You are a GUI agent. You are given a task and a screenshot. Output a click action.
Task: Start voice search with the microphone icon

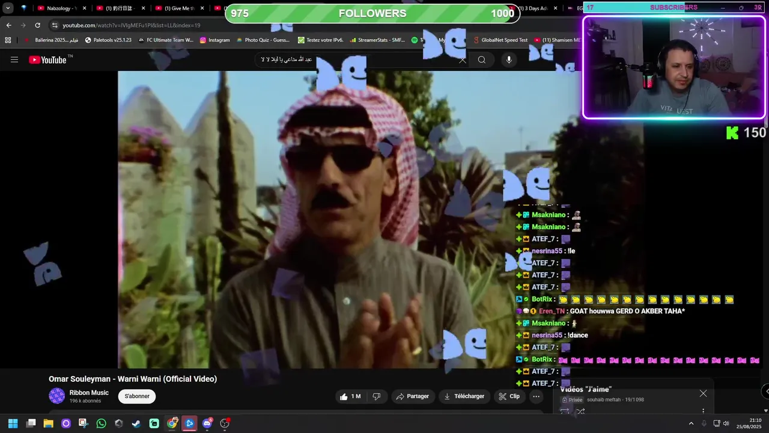click(509, 60)
